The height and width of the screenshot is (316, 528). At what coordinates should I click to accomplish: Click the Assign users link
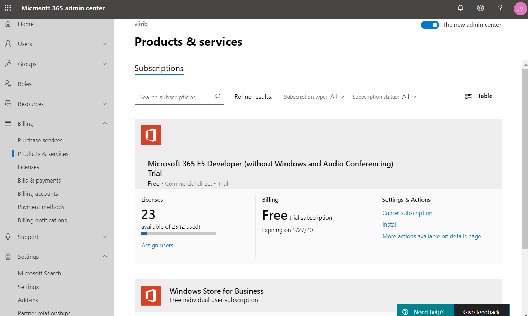click(x=157, y=245)
